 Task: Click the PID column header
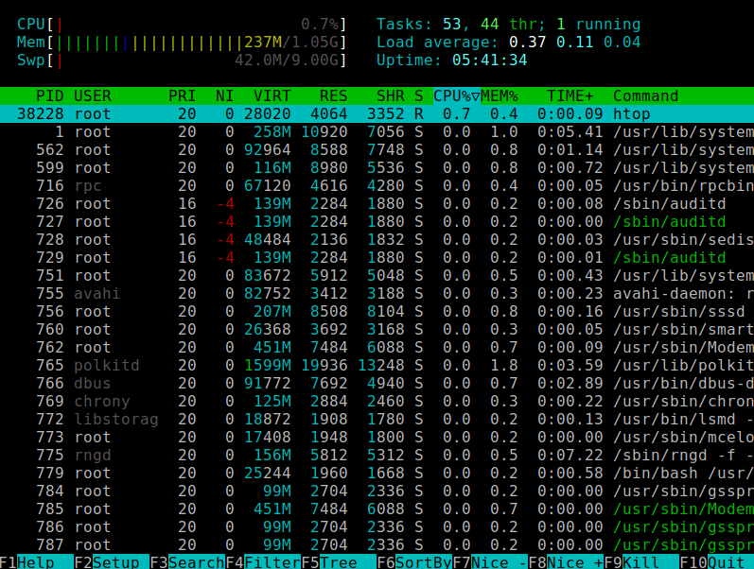(49, 95)
